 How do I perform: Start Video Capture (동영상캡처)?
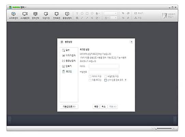pyautogui.click(x=67, y=16)
